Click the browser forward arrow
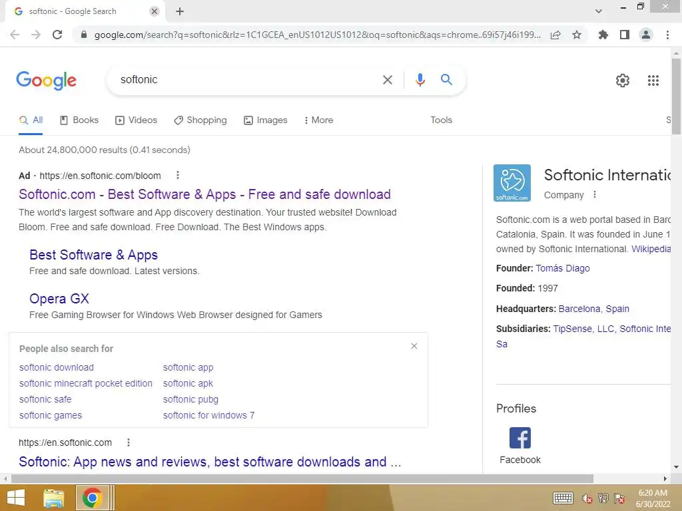The height and width of the screenshot is (511, 682). point(36,35)
